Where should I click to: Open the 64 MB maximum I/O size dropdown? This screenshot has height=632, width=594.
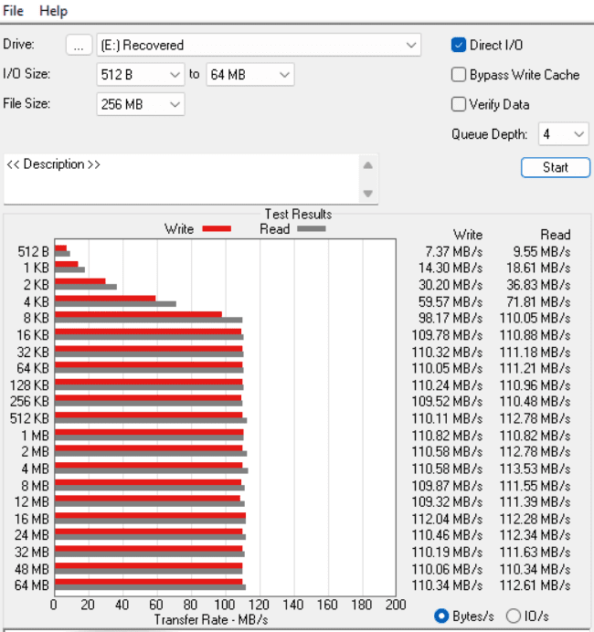pyautogui.click(x=250, y=75)
